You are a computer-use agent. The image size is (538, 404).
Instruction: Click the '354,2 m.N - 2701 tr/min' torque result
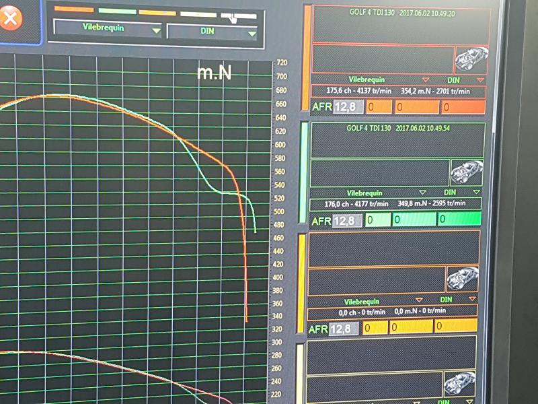(435, 92)
